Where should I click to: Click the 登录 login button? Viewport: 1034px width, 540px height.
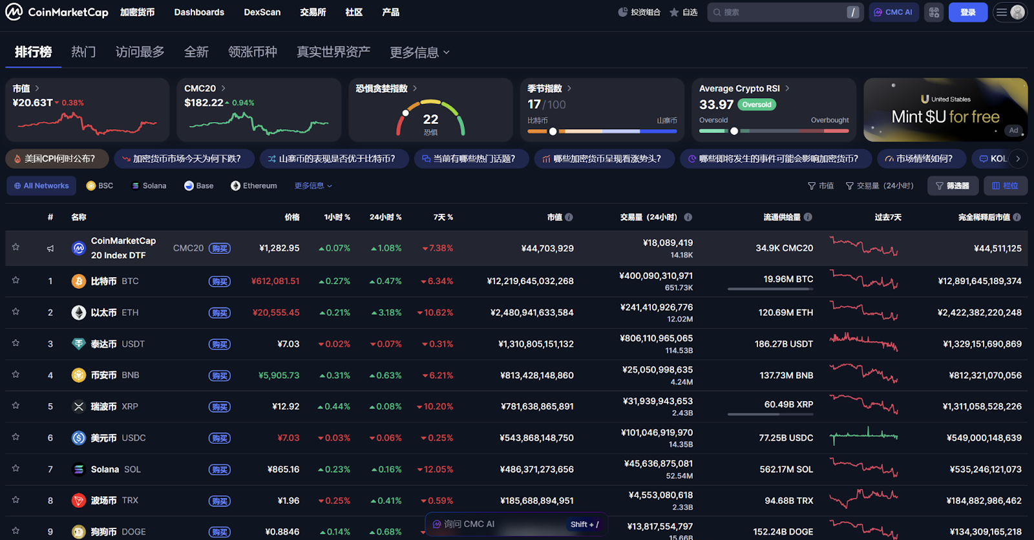[x=968, y=12]
